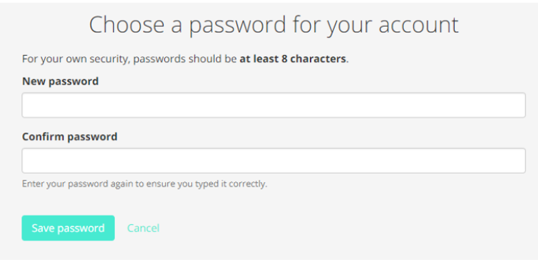
Task: Focus the Confirm password text box
Action: point(273,161)
